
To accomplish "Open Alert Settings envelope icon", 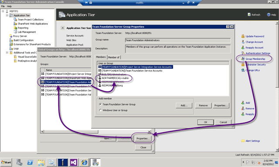I will [243, 141].
